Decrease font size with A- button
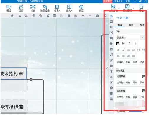Viewport: 149px width, 115px height. (123, 50)
